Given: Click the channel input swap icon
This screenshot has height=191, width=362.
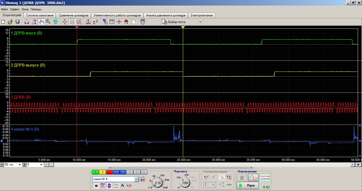Looking at the screenshot, I should [143, 179].
